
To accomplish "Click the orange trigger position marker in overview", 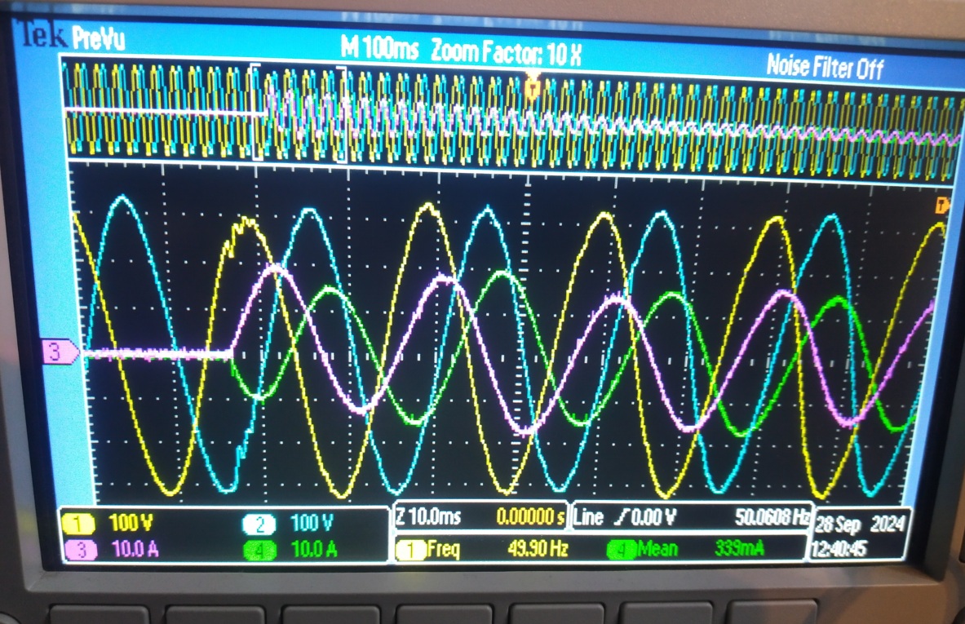I will pos(533,85).
